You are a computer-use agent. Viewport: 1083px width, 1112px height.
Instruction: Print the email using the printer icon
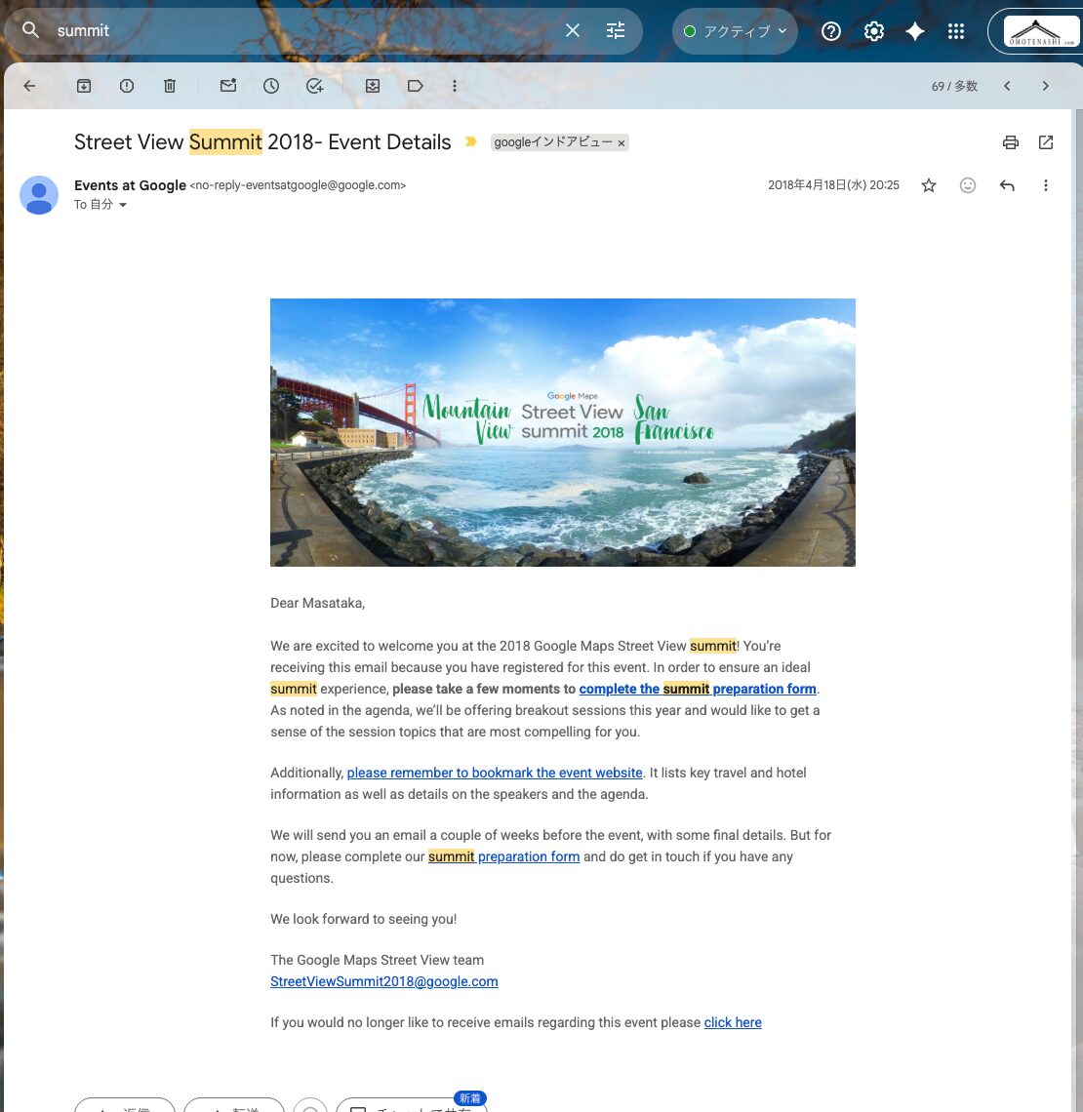tap(1011, 142)
